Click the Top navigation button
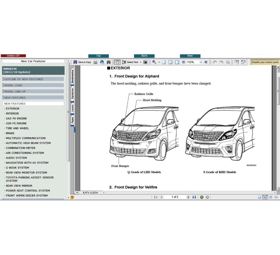This screenshot has width=280, height=255. coord(99,56)
